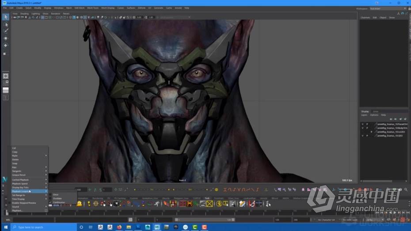
Task: Select the Lasso selection tool
Action: click(x=6, y=25)
